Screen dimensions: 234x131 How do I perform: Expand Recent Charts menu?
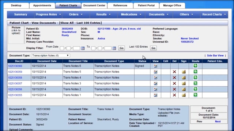tap(214, 15)
